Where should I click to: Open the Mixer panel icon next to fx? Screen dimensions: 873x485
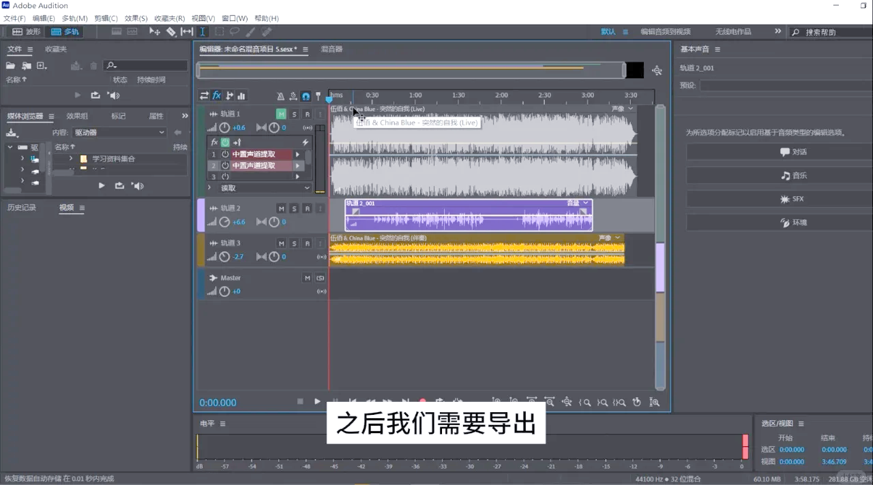pyautogui.click(x=242, y=95)
